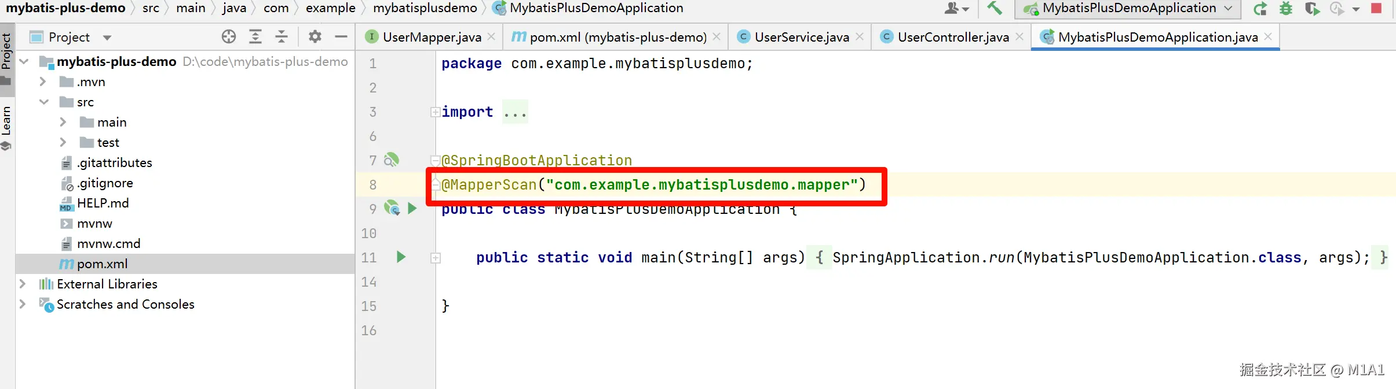Click line number 10 in gutter
The image size is (1396, 389).
(369, 234)
